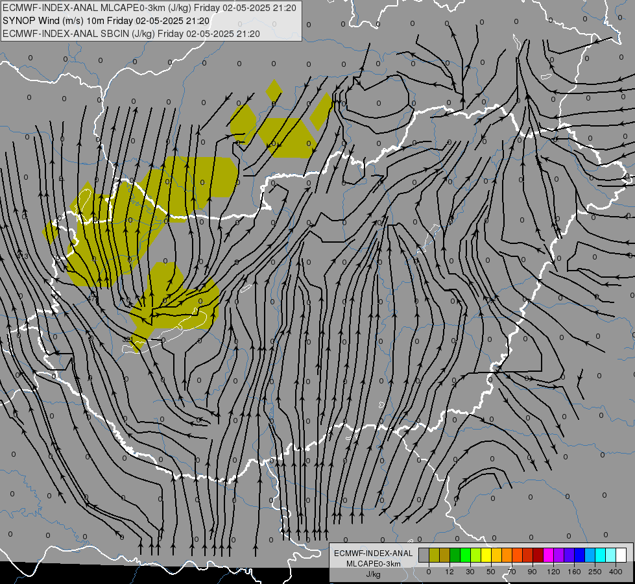
Task: Pick the cyan legend swatch after 250
Action: pyautogui.click(x=600, y=555)
